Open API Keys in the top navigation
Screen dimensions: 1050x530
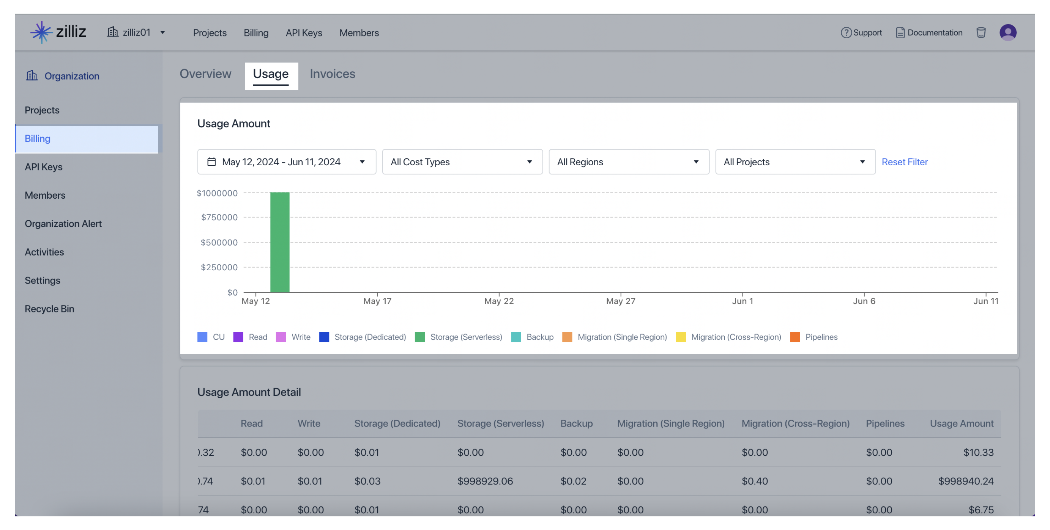304,33
